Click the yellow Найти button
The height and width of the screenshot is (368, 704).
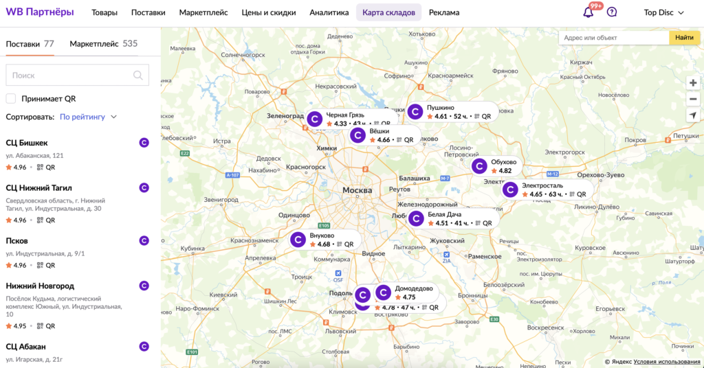684,38
